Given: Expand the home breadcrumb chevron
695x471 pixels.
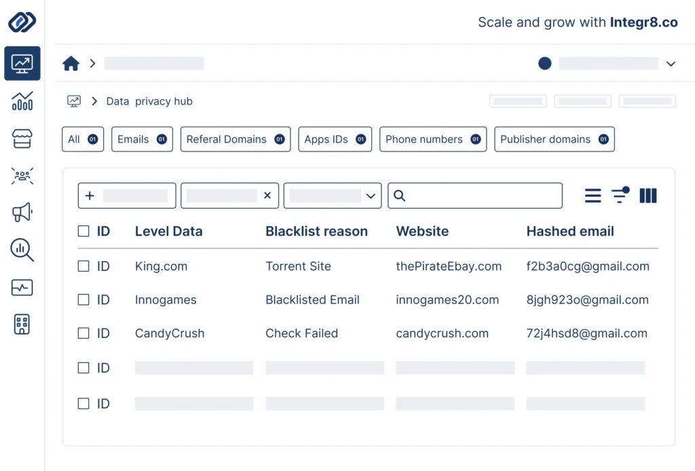Looking at the screenshot, I should [92, 63].
